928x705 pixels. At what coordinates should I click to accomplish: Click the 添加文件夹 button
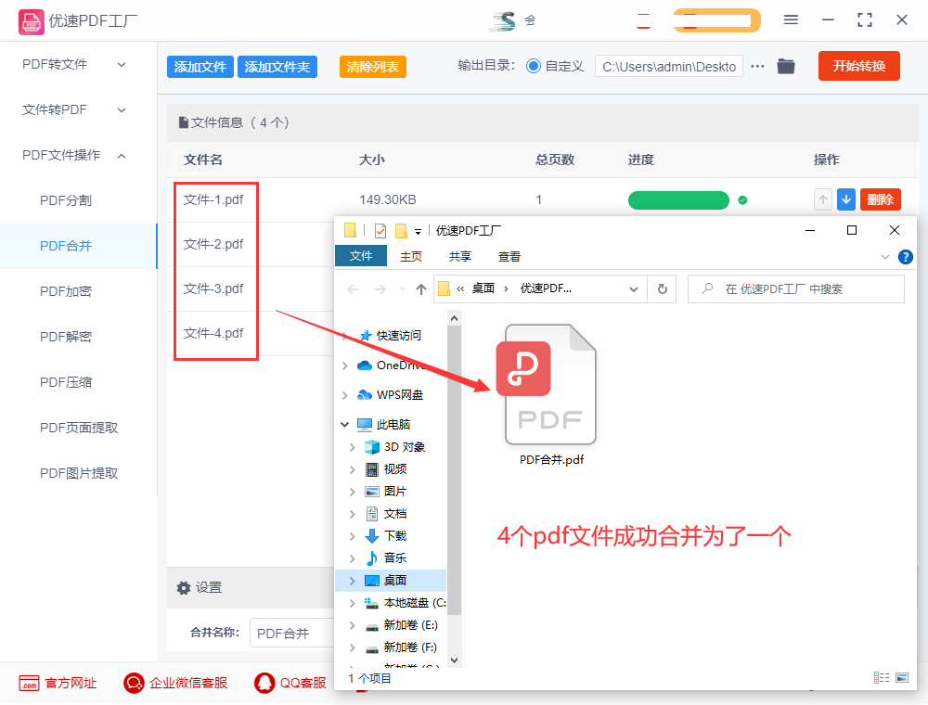(x=277, y=67)
